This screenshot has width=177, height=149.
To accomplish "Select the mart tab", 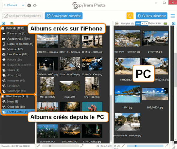I will click(x=138, y=24).
